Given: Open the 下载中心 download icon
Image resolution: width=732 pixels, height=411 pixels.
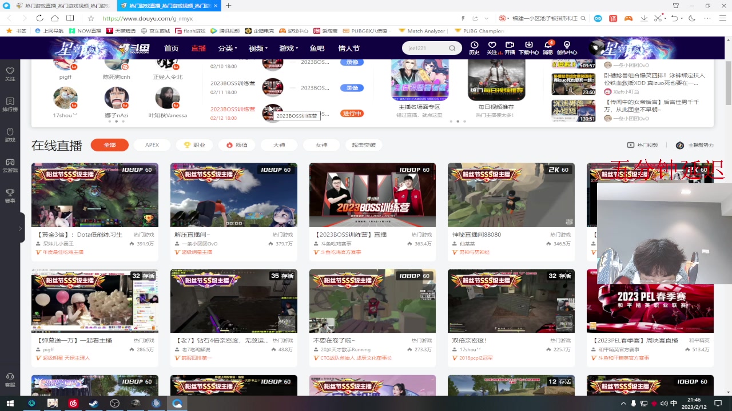Looking at the screenshot, I should point(528,48).
